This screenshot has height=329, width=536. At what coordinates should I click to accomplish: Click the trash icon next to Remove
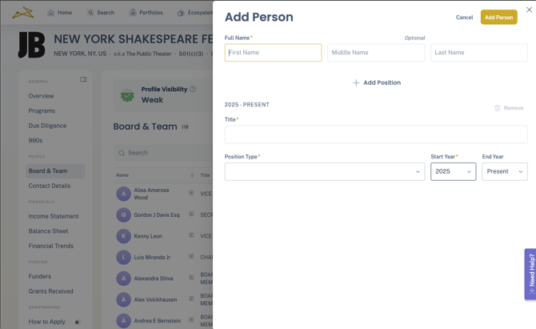pos(497,108)
